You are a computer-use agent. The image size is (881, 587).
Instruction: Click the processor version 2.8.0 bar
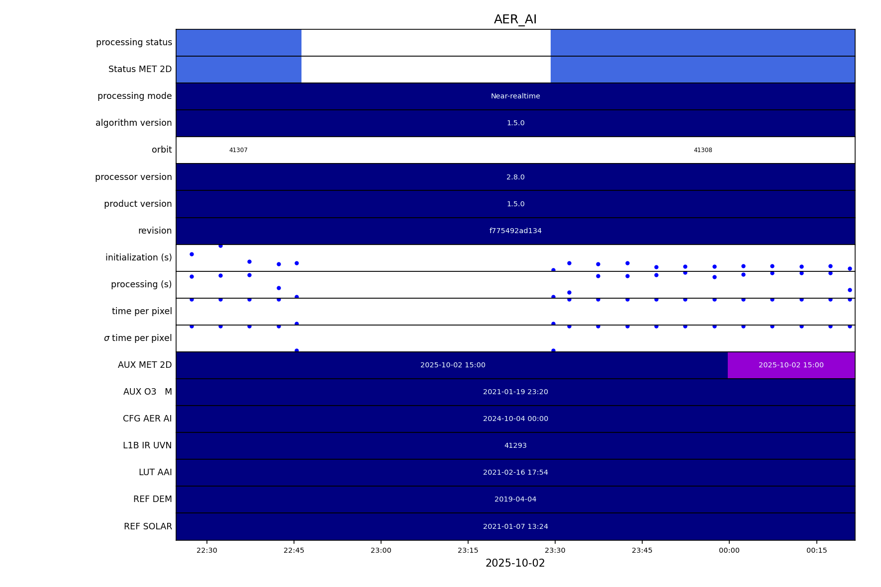coord(515,177)
